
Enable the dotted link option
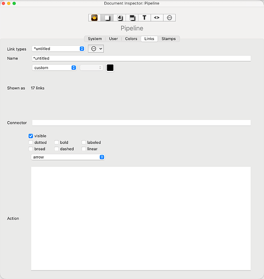point(31,142)
